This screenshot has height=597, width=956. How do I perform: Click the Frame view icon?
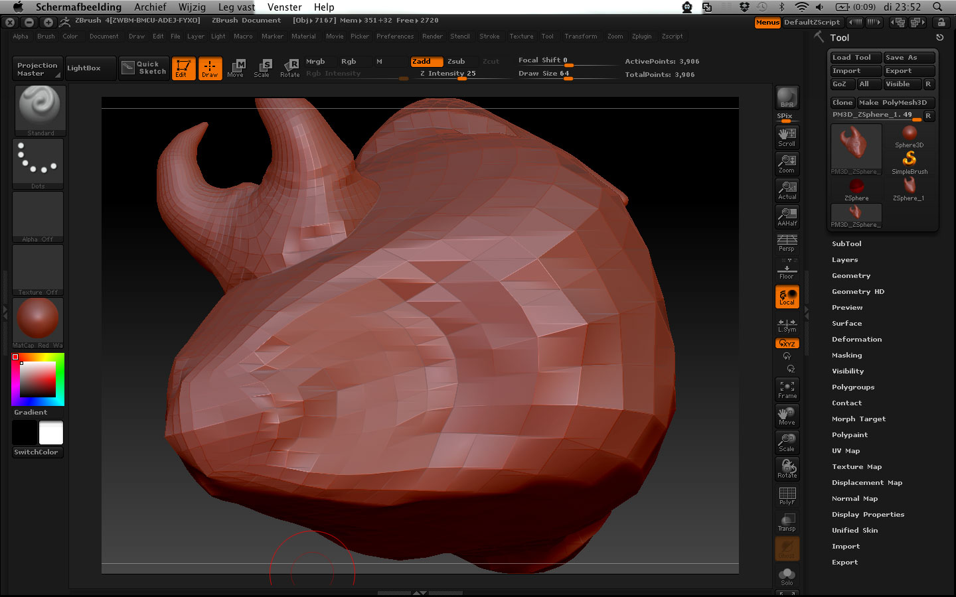point(787,389)
